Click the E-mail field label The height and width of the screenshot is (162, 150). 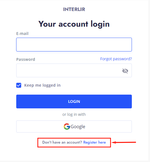click(22, 34)
